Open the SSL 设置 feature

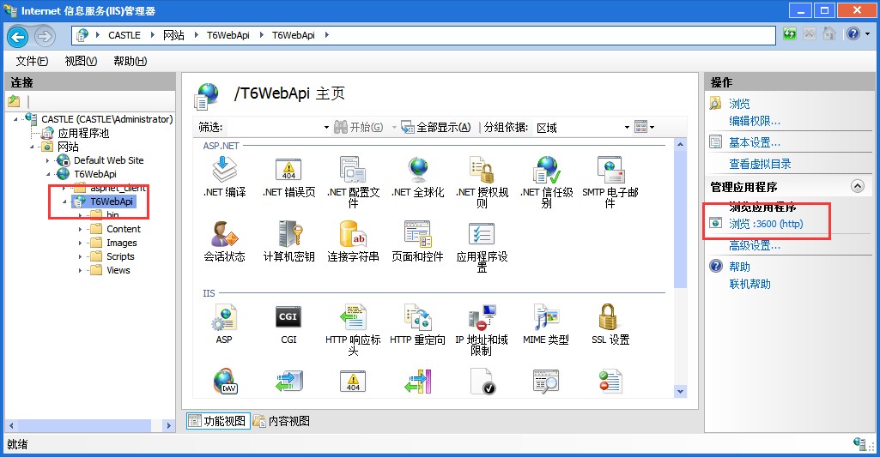pos(610,325)
